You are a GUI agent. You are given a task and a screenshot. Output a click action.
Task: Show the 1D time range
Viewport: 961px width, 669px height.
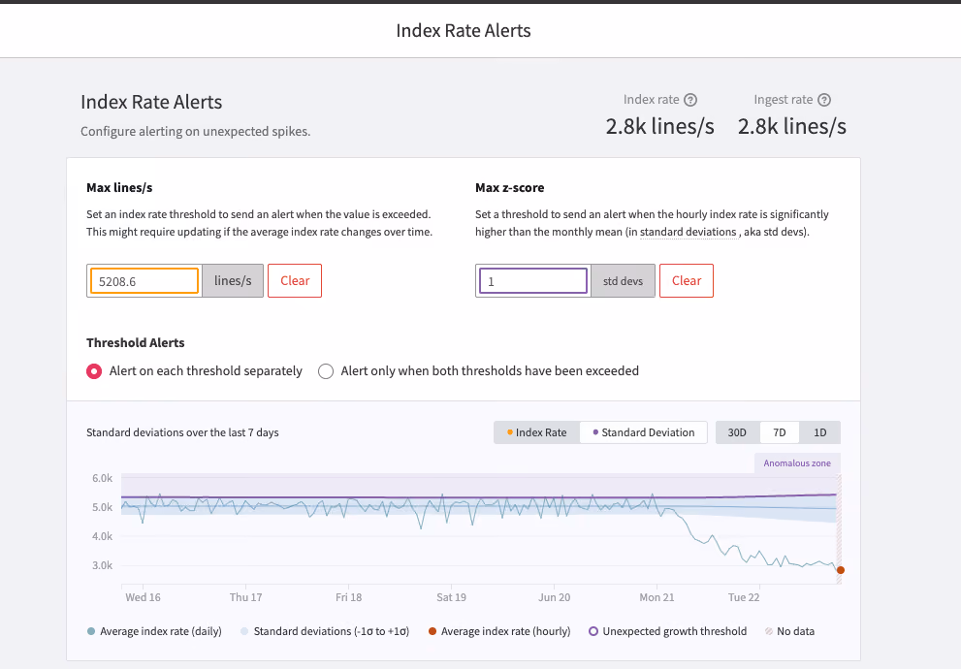pos(820,432)
